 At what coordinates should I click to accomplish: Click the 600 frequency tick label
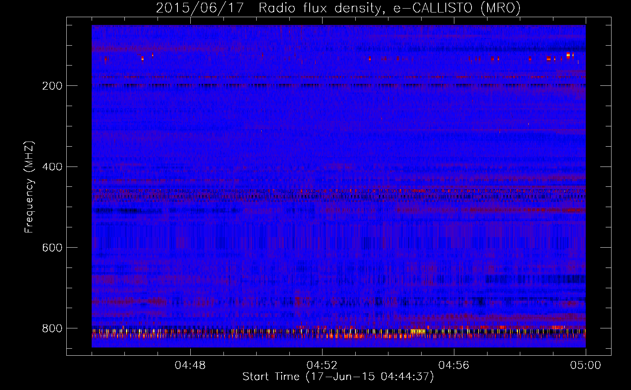click(x=52, y=248)
